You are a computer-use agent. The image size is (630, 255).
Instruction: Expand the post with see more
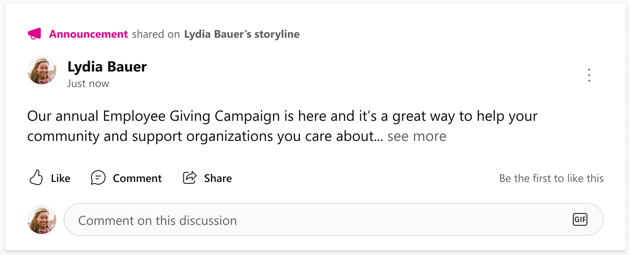(x=416, y=136)
